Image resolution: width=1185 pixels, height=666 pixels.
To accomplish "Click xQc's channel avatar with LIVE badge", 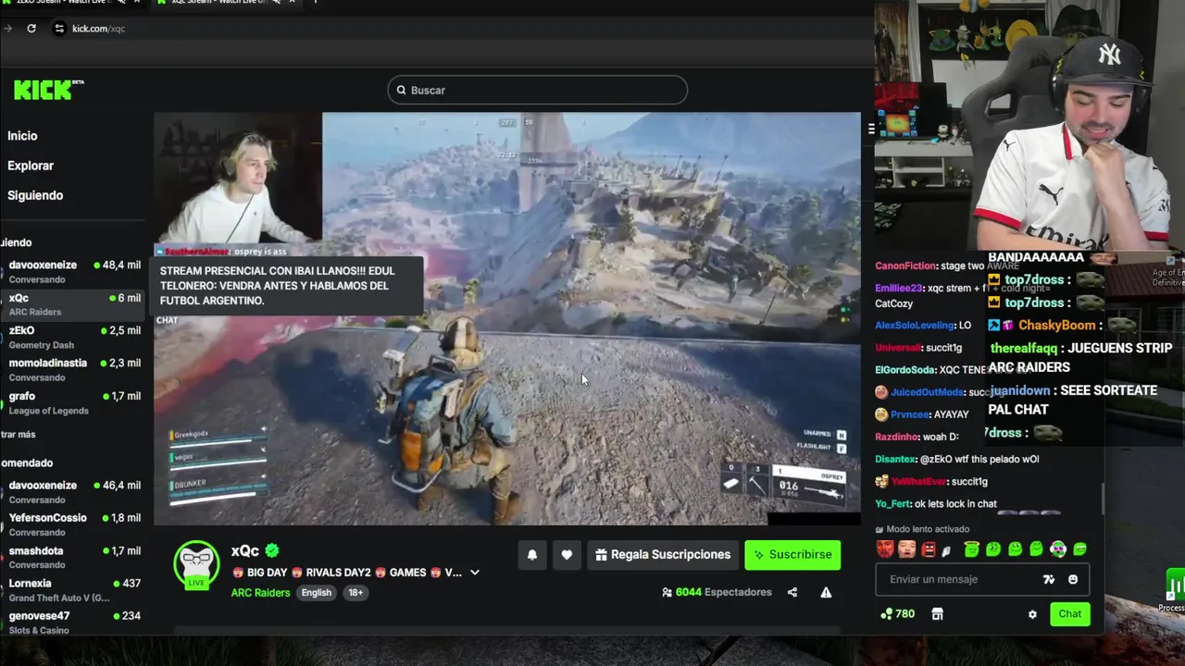I will 196,564.
